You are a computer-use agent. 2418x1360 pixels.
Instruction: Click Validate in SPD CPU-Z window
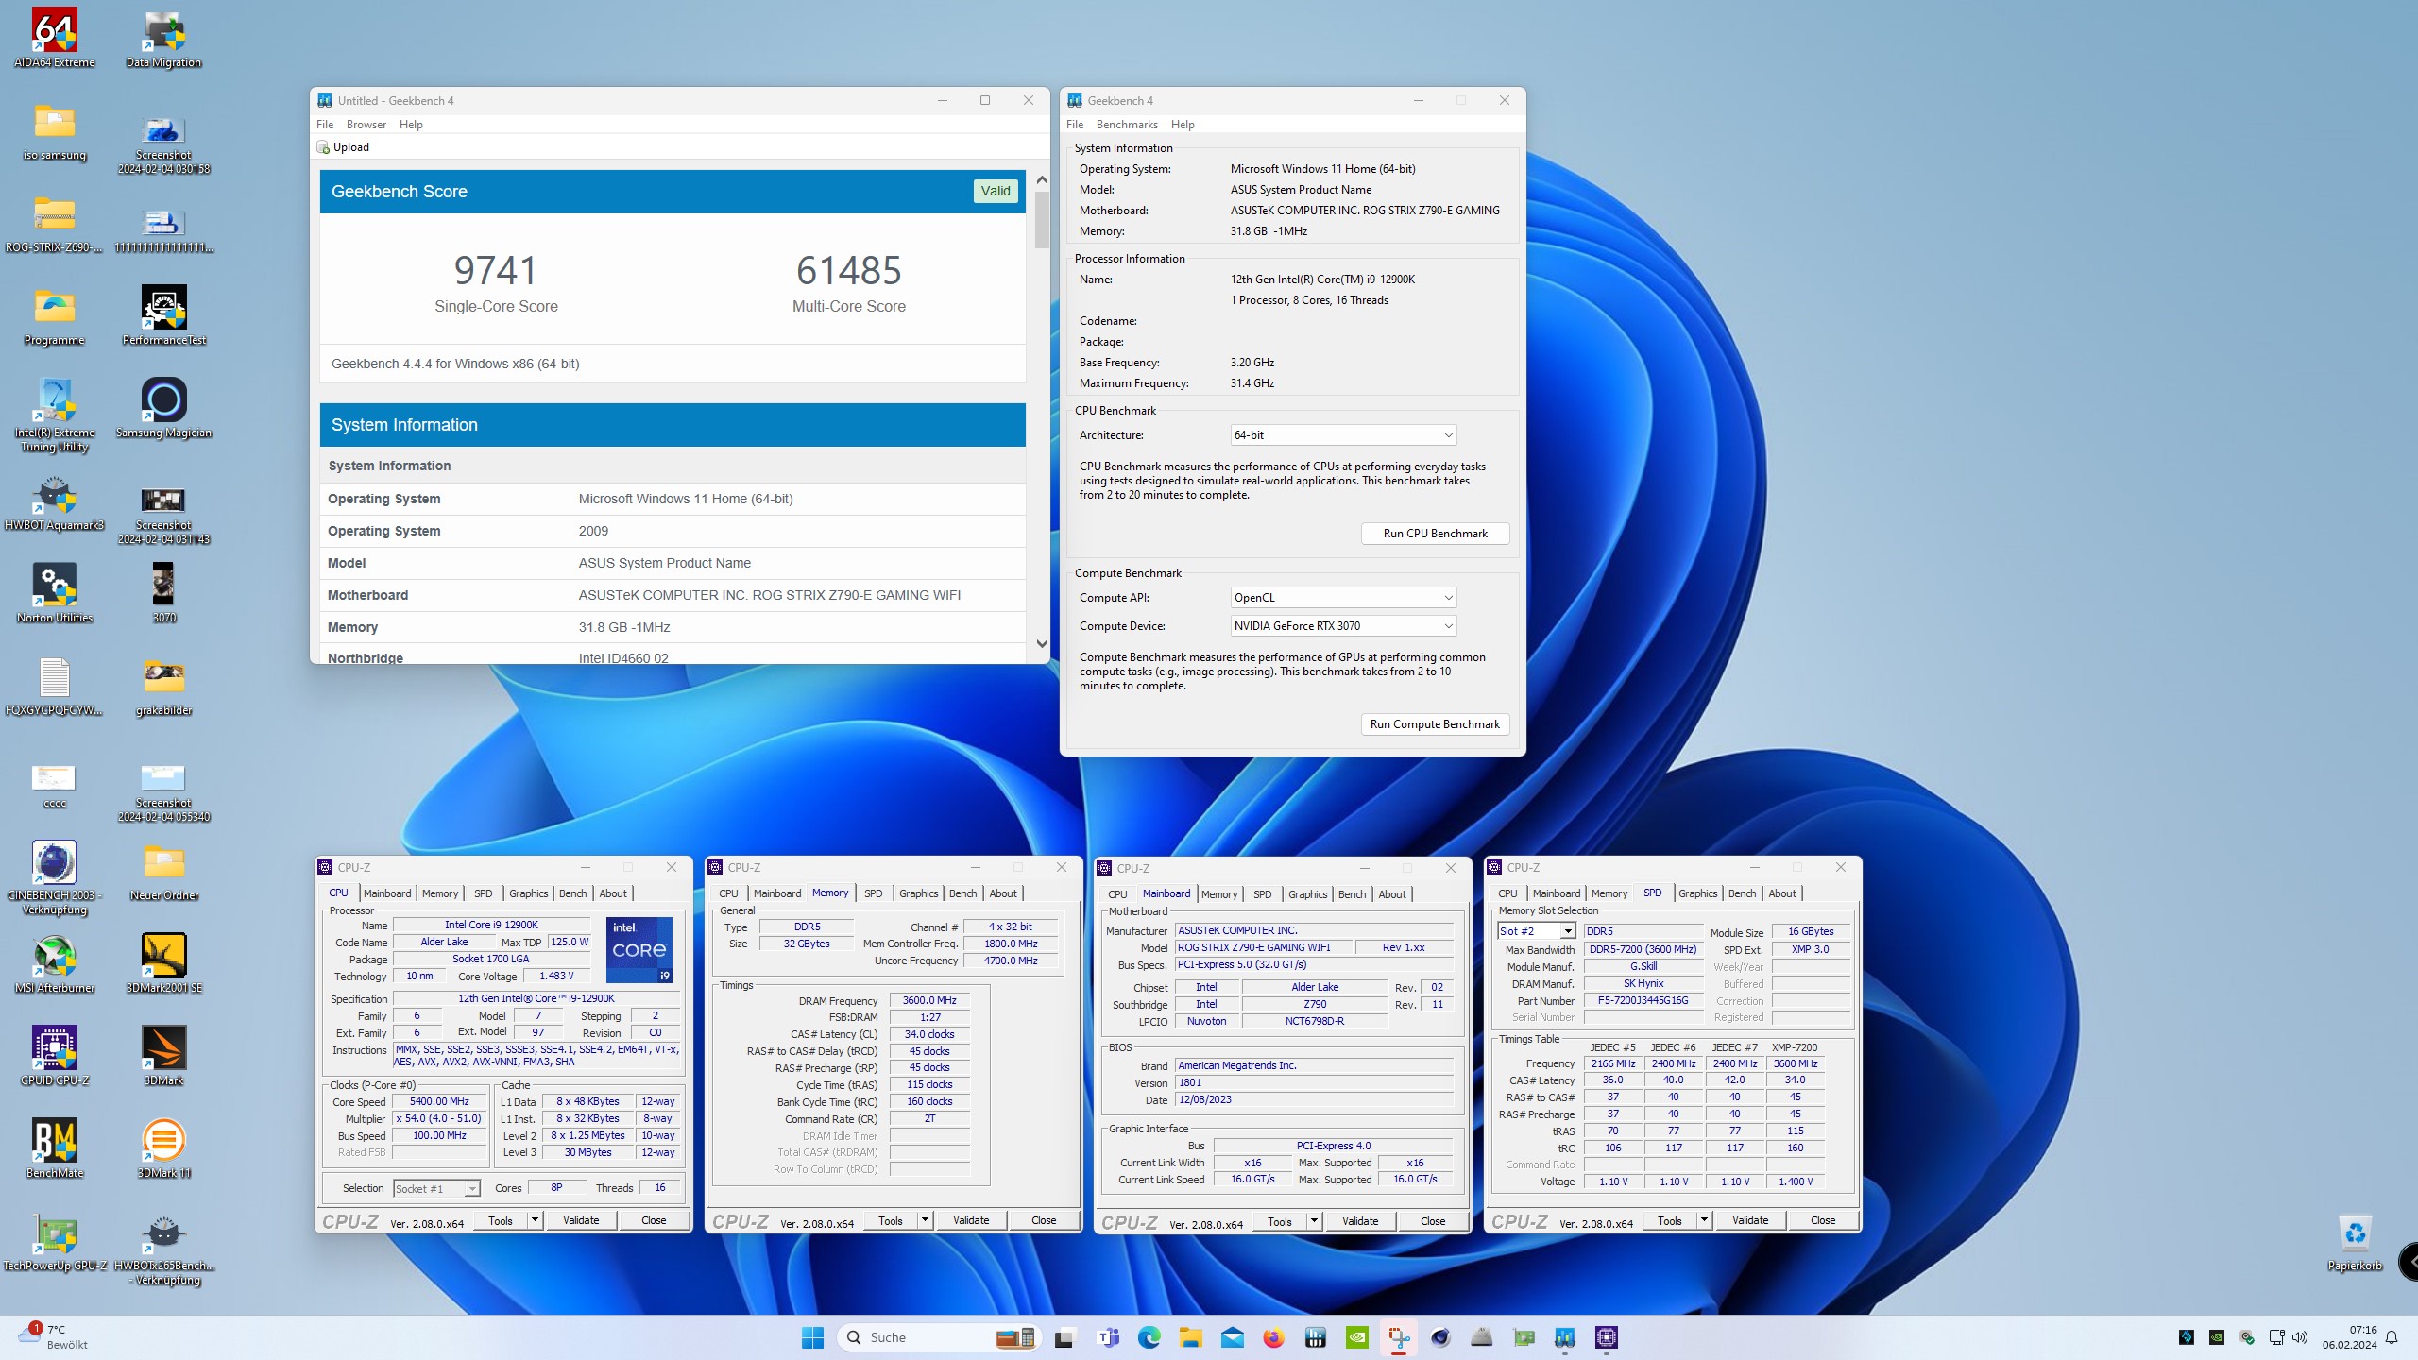point(1750,1220)
